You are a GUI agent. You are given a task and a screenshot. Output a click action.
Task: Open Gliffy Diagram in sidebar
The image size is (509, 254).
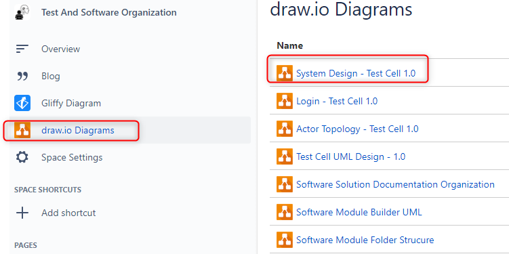71,103
